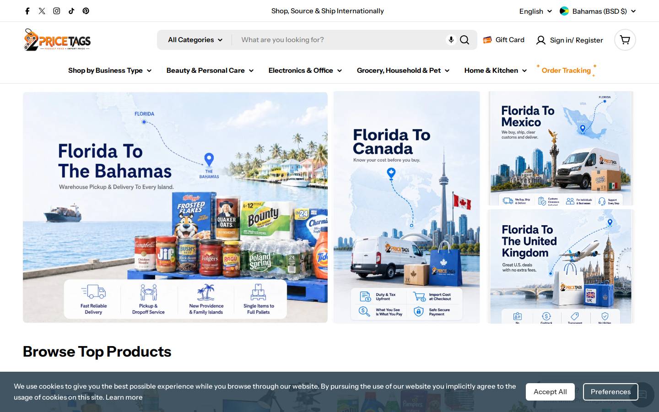
Task: Open Florida To Mexico banner
Action: 561,148
